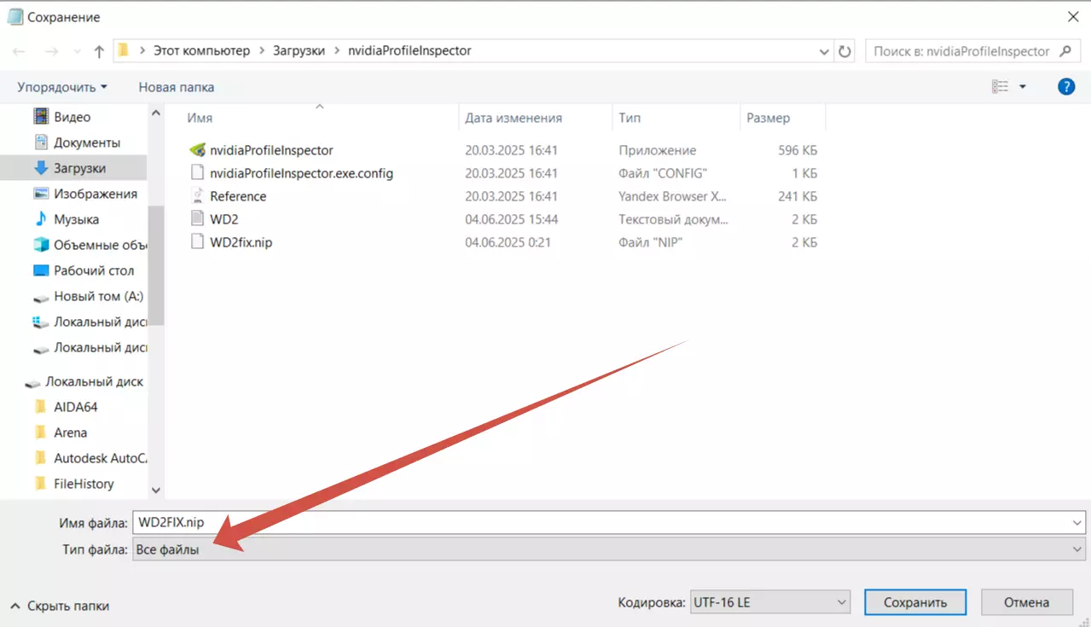
Task: Open the address bar history dropdown
Action: click(824, 51)
